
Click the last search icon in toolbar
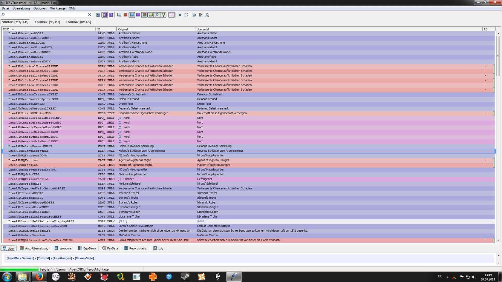pos(207,15)
